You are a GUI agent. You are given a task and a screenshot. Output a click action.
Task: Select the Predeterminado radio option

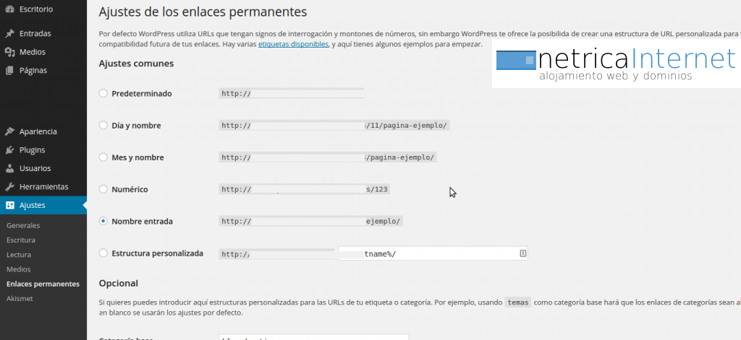[103, 93]
